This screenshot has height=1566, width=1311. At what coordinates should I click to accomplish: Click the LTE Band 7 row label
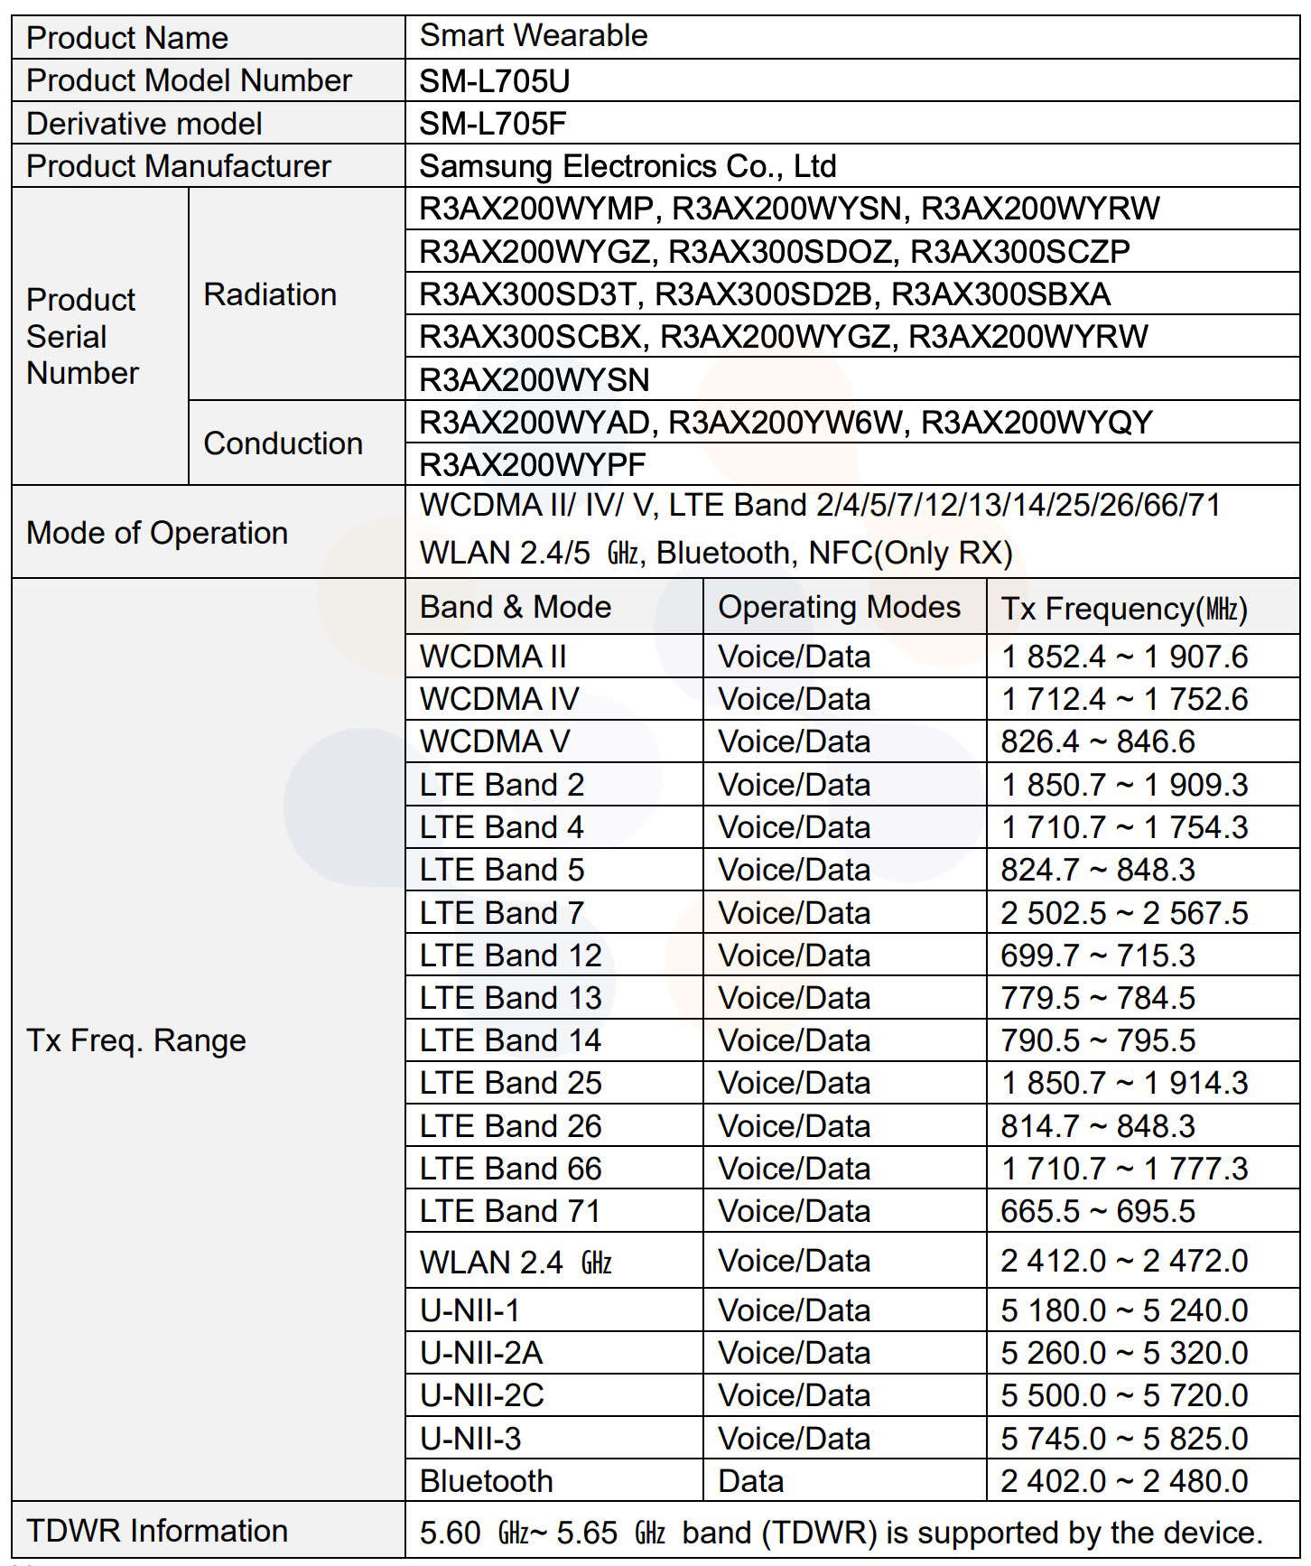point(502,913)
